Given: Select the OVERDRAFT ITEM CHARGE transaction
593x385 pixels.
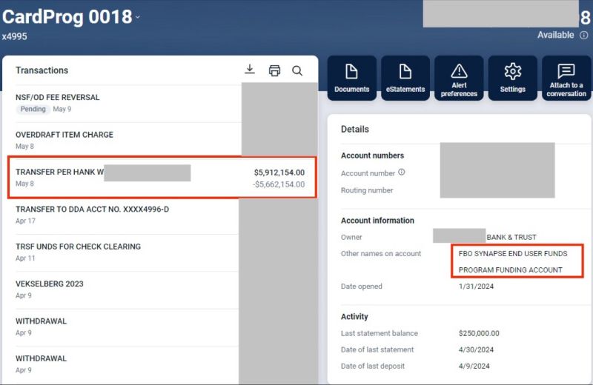Looking at the screenshot, I should click(64, 135).
